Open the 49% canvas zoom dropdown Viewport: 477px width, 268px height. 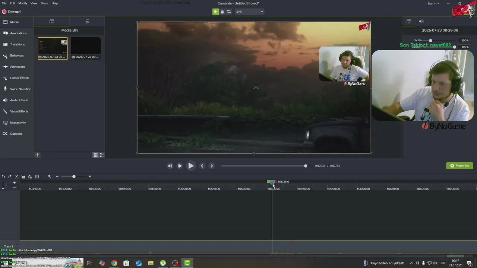[x=249, y=12]
